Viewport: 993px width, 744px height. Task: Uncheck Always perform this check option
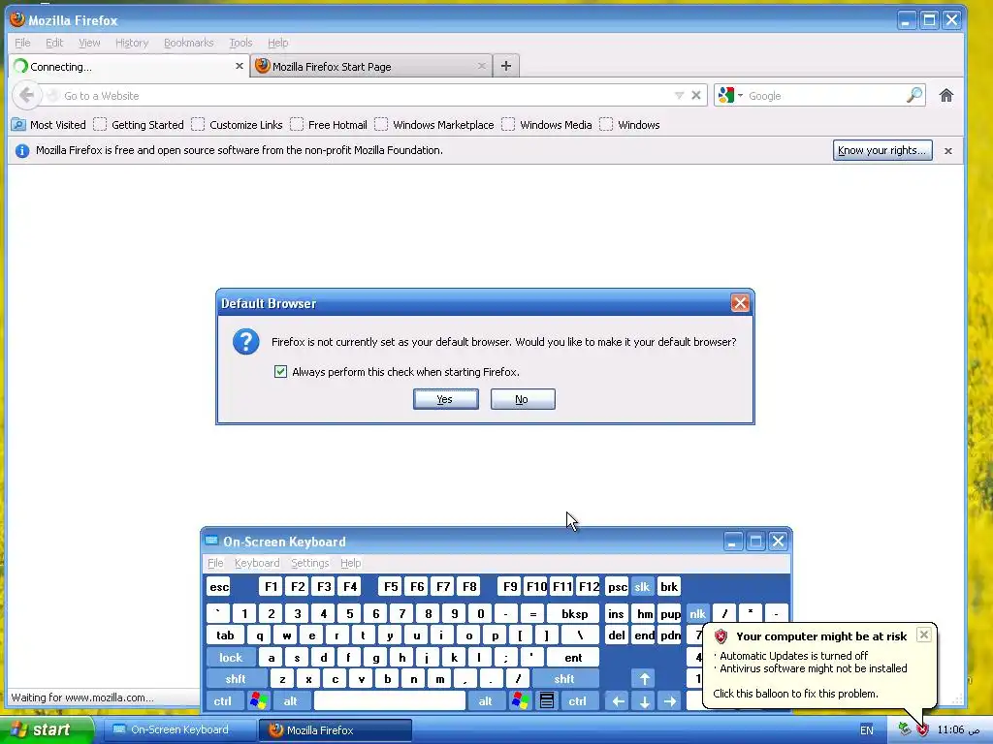click(280, 372)
